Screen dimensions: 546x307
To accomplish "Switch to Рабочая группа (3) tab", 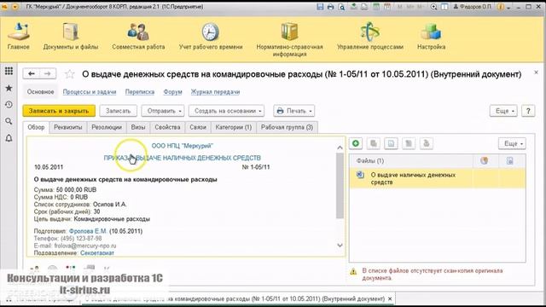I will tap(287, 127).
